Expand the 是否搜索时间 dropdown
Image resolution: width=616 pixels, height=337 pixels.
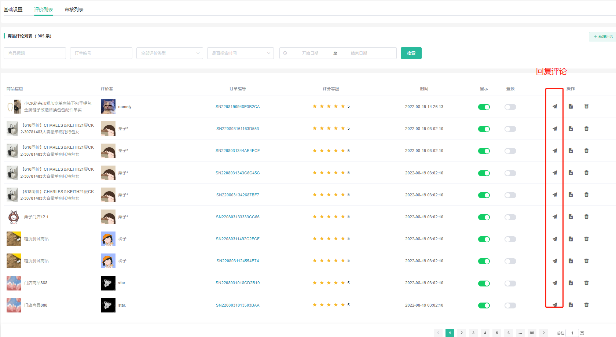pos(240,53)
